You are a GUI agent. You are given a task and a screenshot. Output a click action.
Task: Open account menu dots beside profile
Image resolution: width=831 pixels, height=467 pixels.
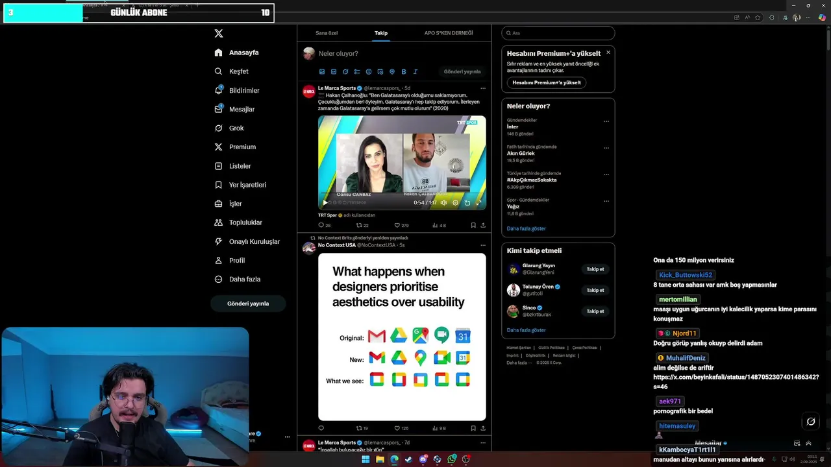[x=287, y=437]
